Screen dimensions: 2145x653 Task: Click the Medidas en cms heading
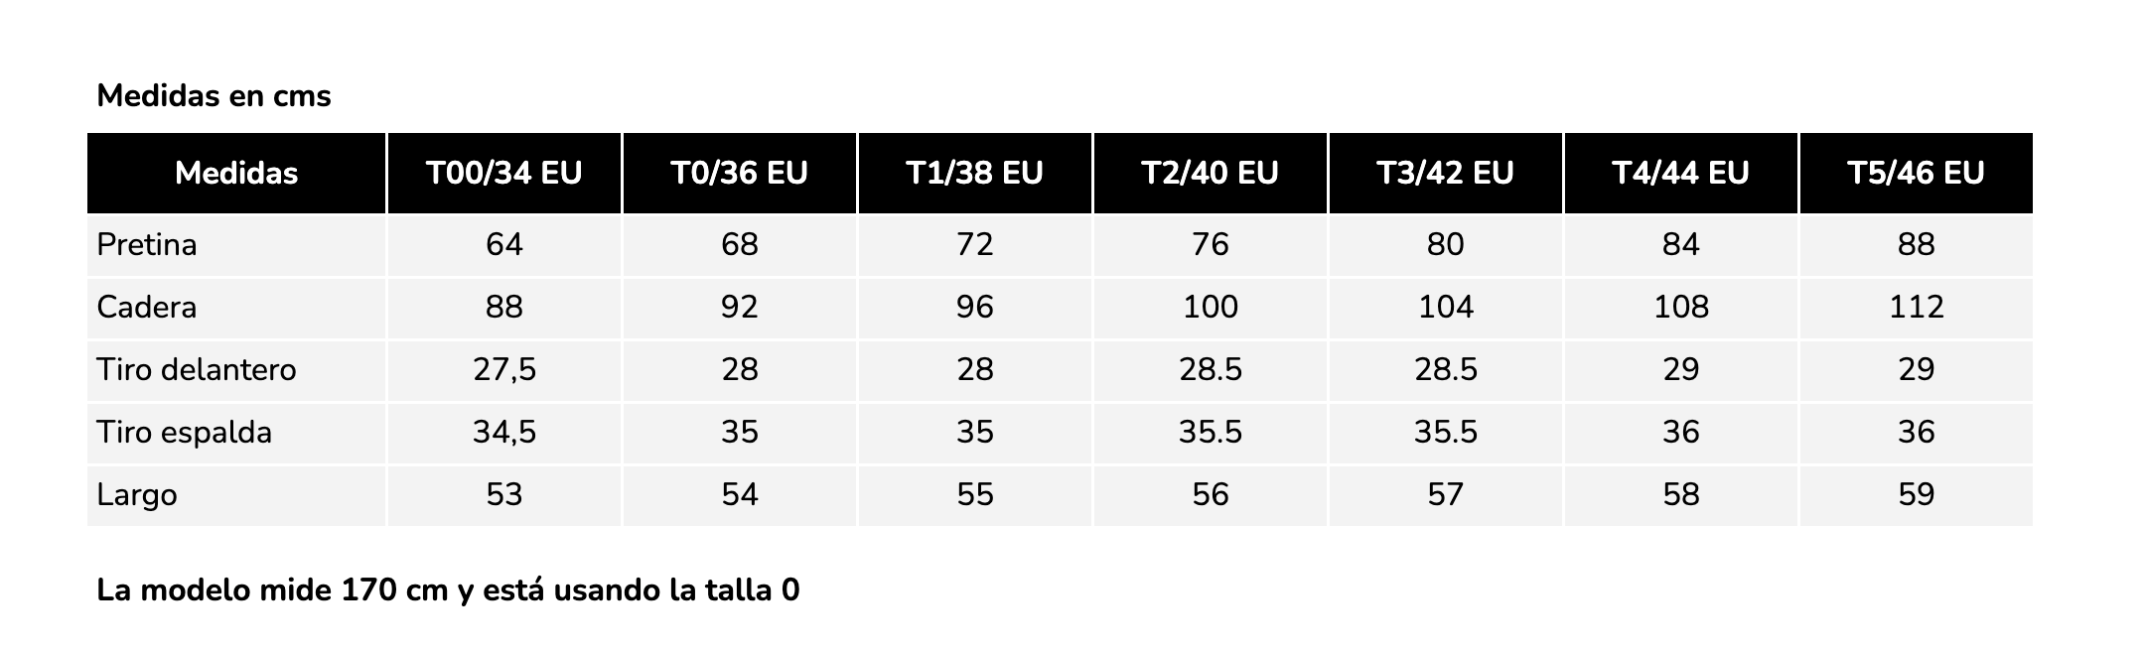click(214, 96)
